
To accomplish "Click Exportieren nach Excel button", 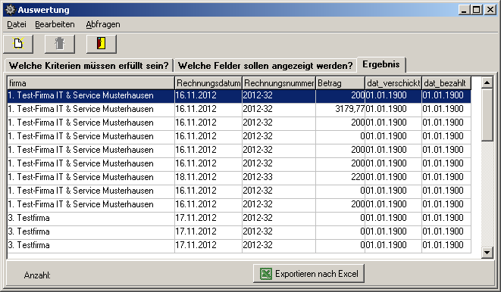I will (x=308, y=274).
